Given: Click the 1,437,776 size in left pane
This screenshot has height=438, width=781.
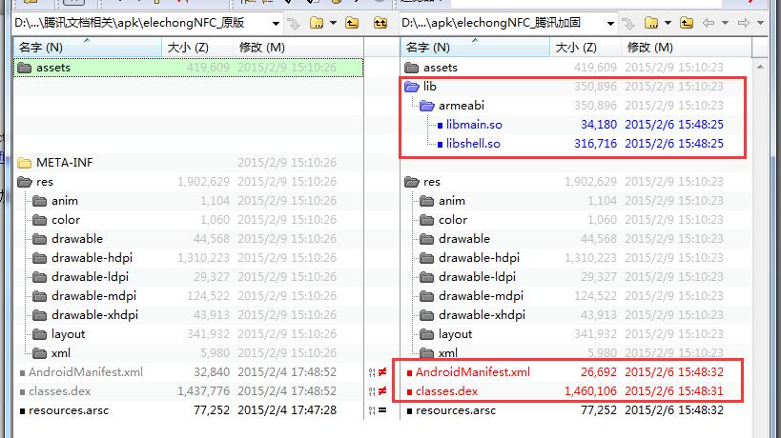Looking at the screenshot, I should [203, 391].
